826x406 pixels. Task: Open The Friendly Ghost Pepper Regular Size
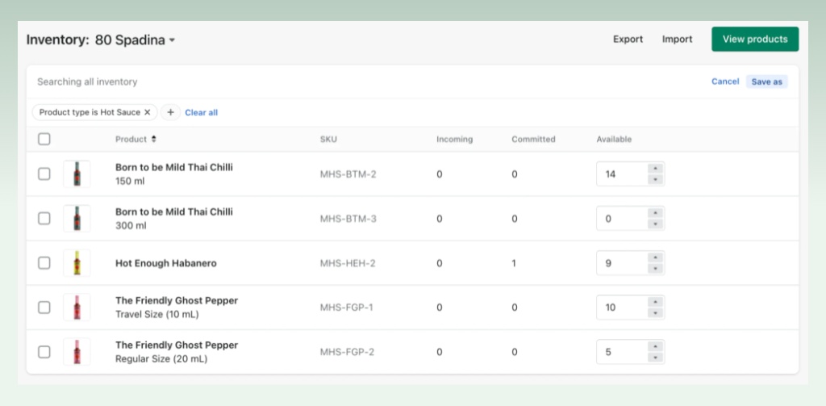point(177,345)
